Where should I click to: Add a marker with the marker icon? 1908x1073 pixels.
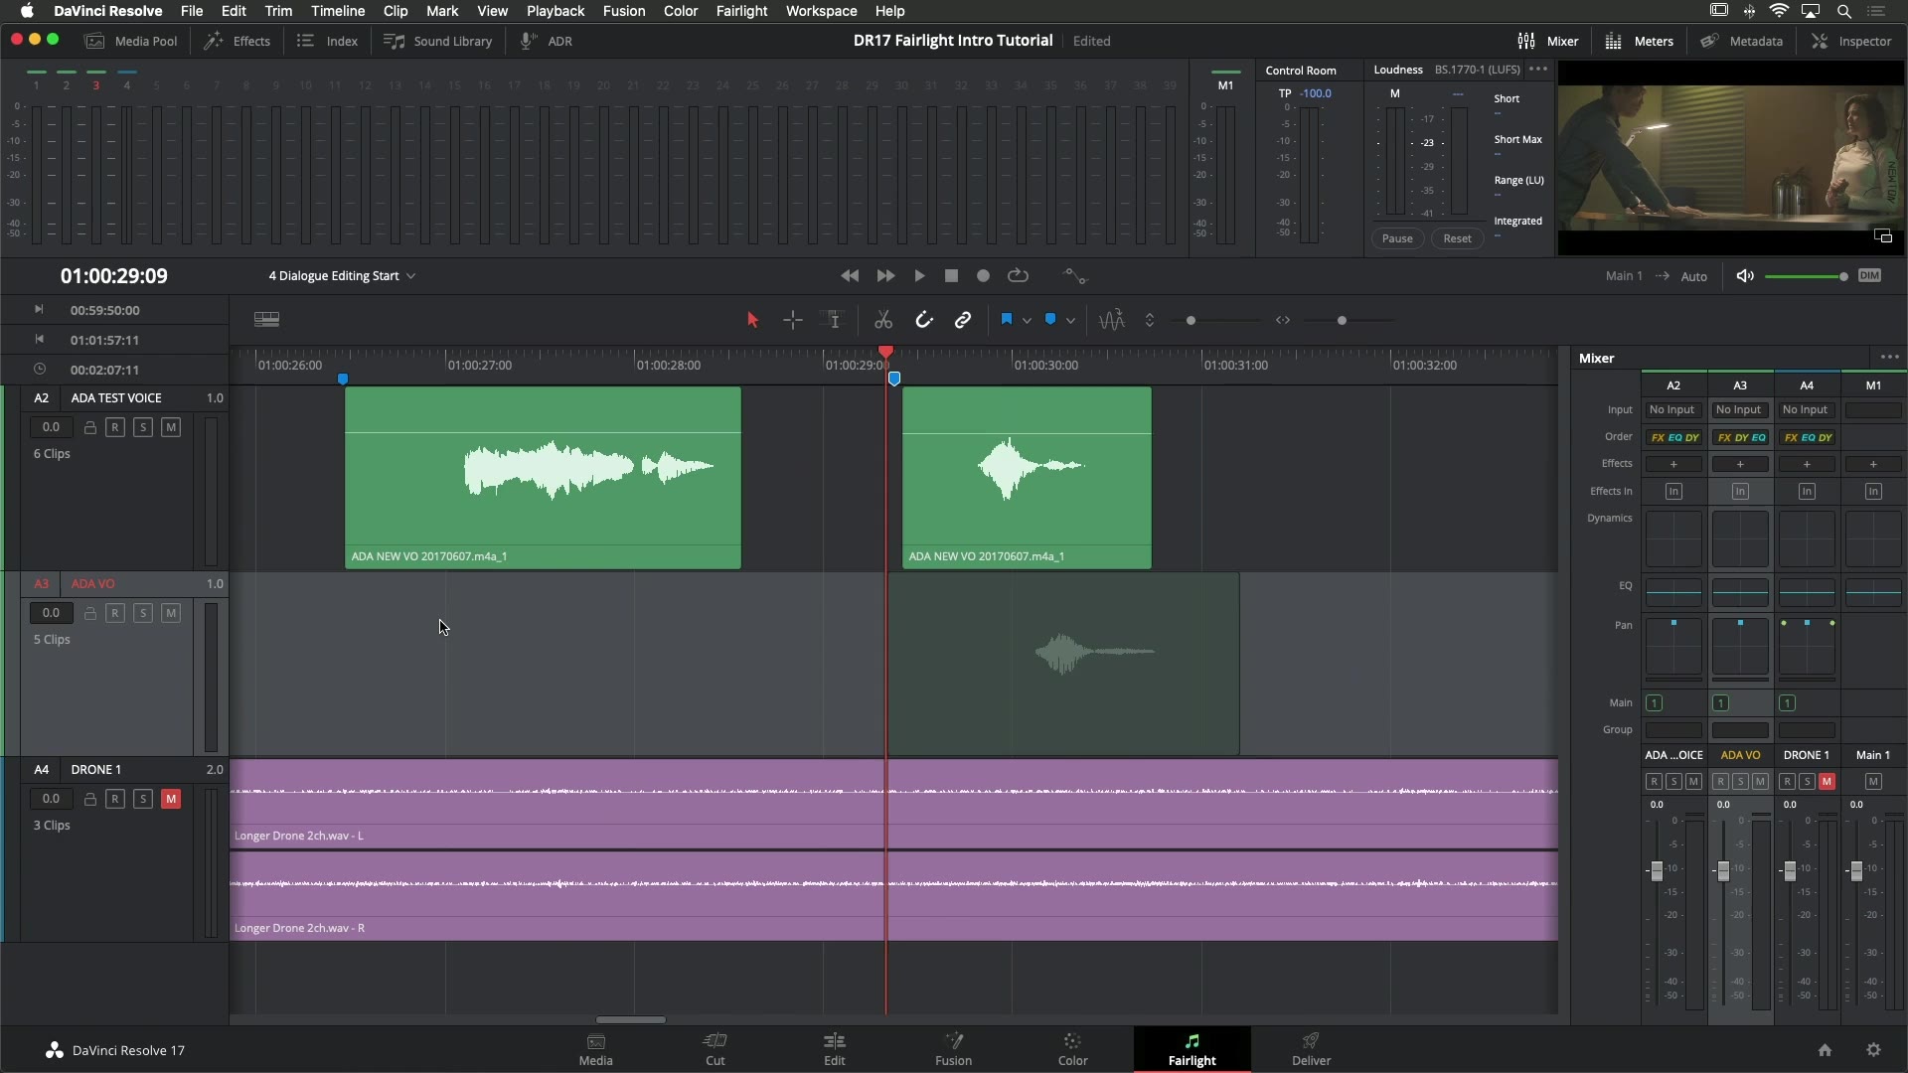1050,320
